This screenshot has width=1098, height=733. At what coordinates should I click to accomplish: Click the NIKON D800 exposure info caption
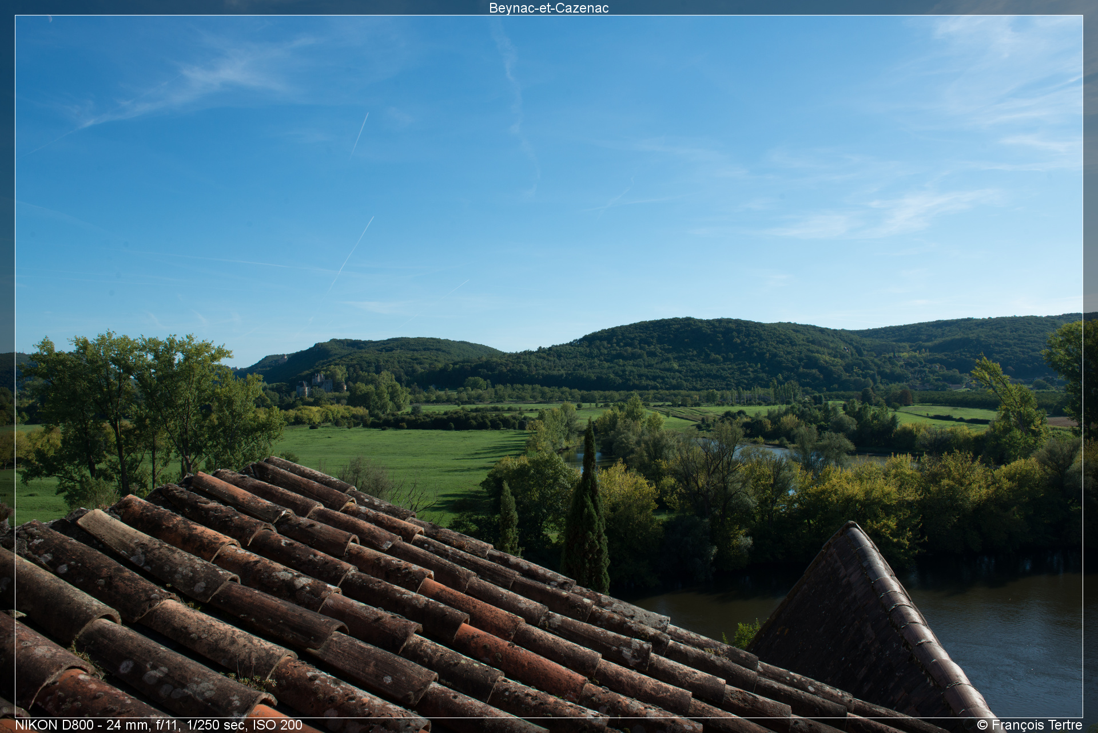(159, 725)
